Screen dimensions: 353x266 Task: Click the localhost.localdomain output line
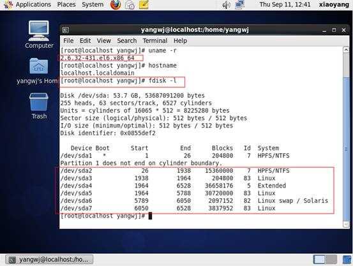(x=97, y=73)
